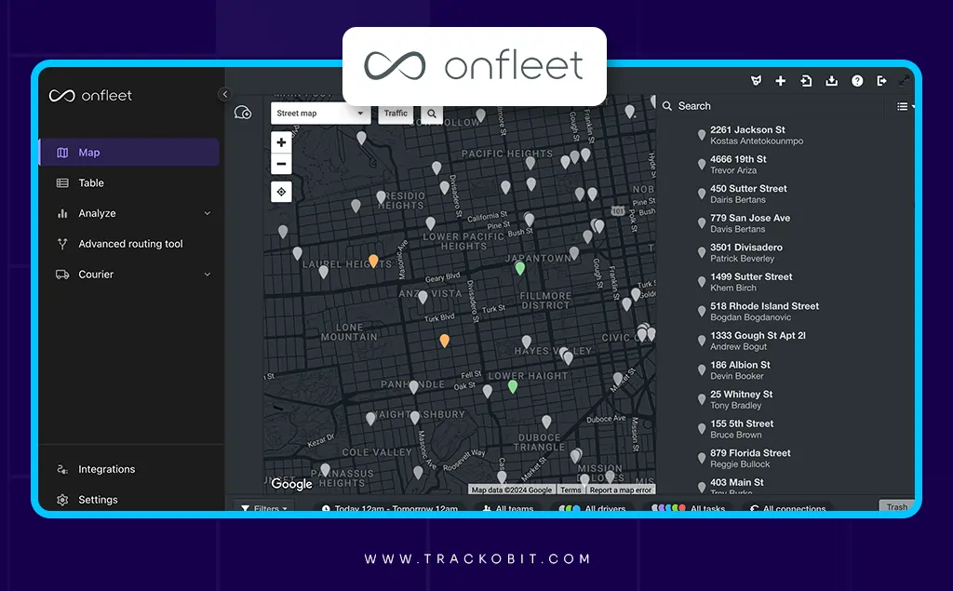Open the map search magnifier tool
Viewport: 953px width, 591px height.
point(430,113)
